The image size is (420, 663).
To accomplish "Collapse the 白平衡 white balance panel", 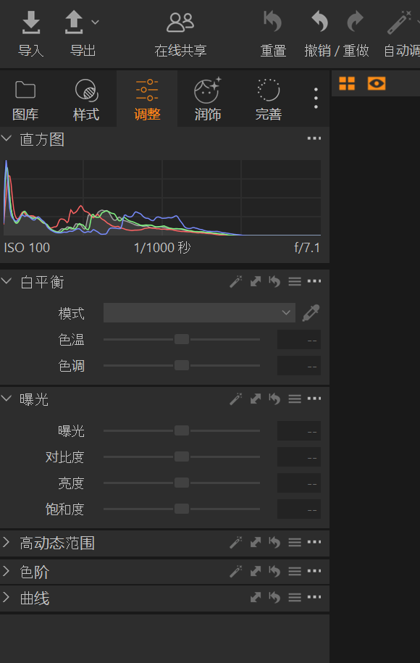I will click(x=7, y=280).
